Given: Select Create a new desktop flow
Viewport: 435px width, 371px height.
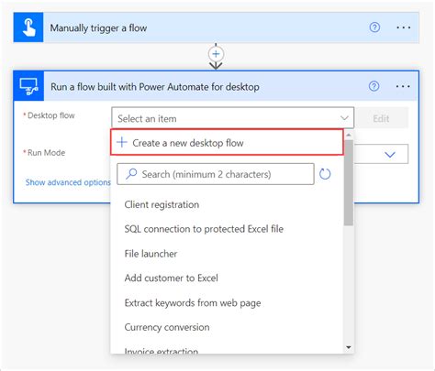Looking at the screenshot, I should pos(227,143).
